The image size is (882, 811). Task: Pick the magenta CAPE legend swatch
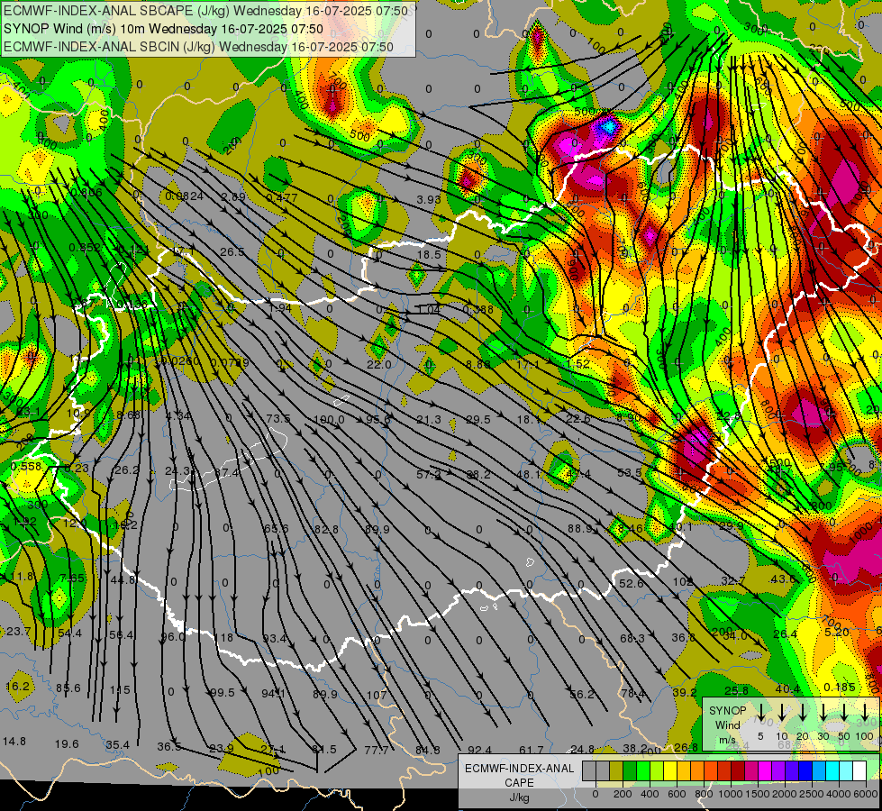point(765,770)
